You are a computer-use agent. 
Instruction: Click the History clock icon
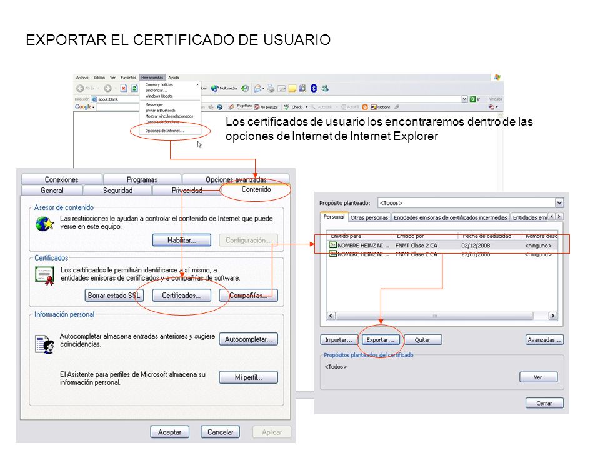tap(245, 88)
